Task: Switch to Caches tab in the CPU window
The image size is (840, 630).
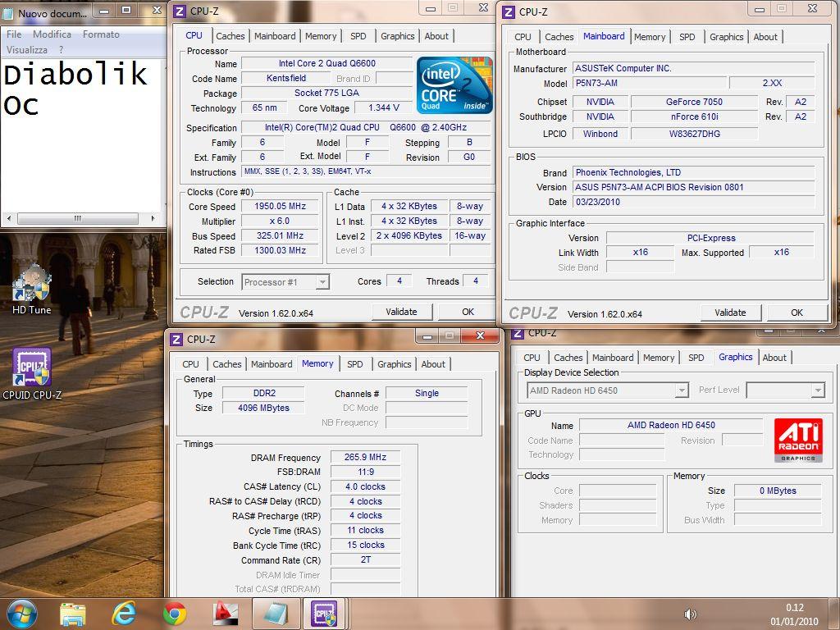Action: pyautogui.click(x=231, y=36)
